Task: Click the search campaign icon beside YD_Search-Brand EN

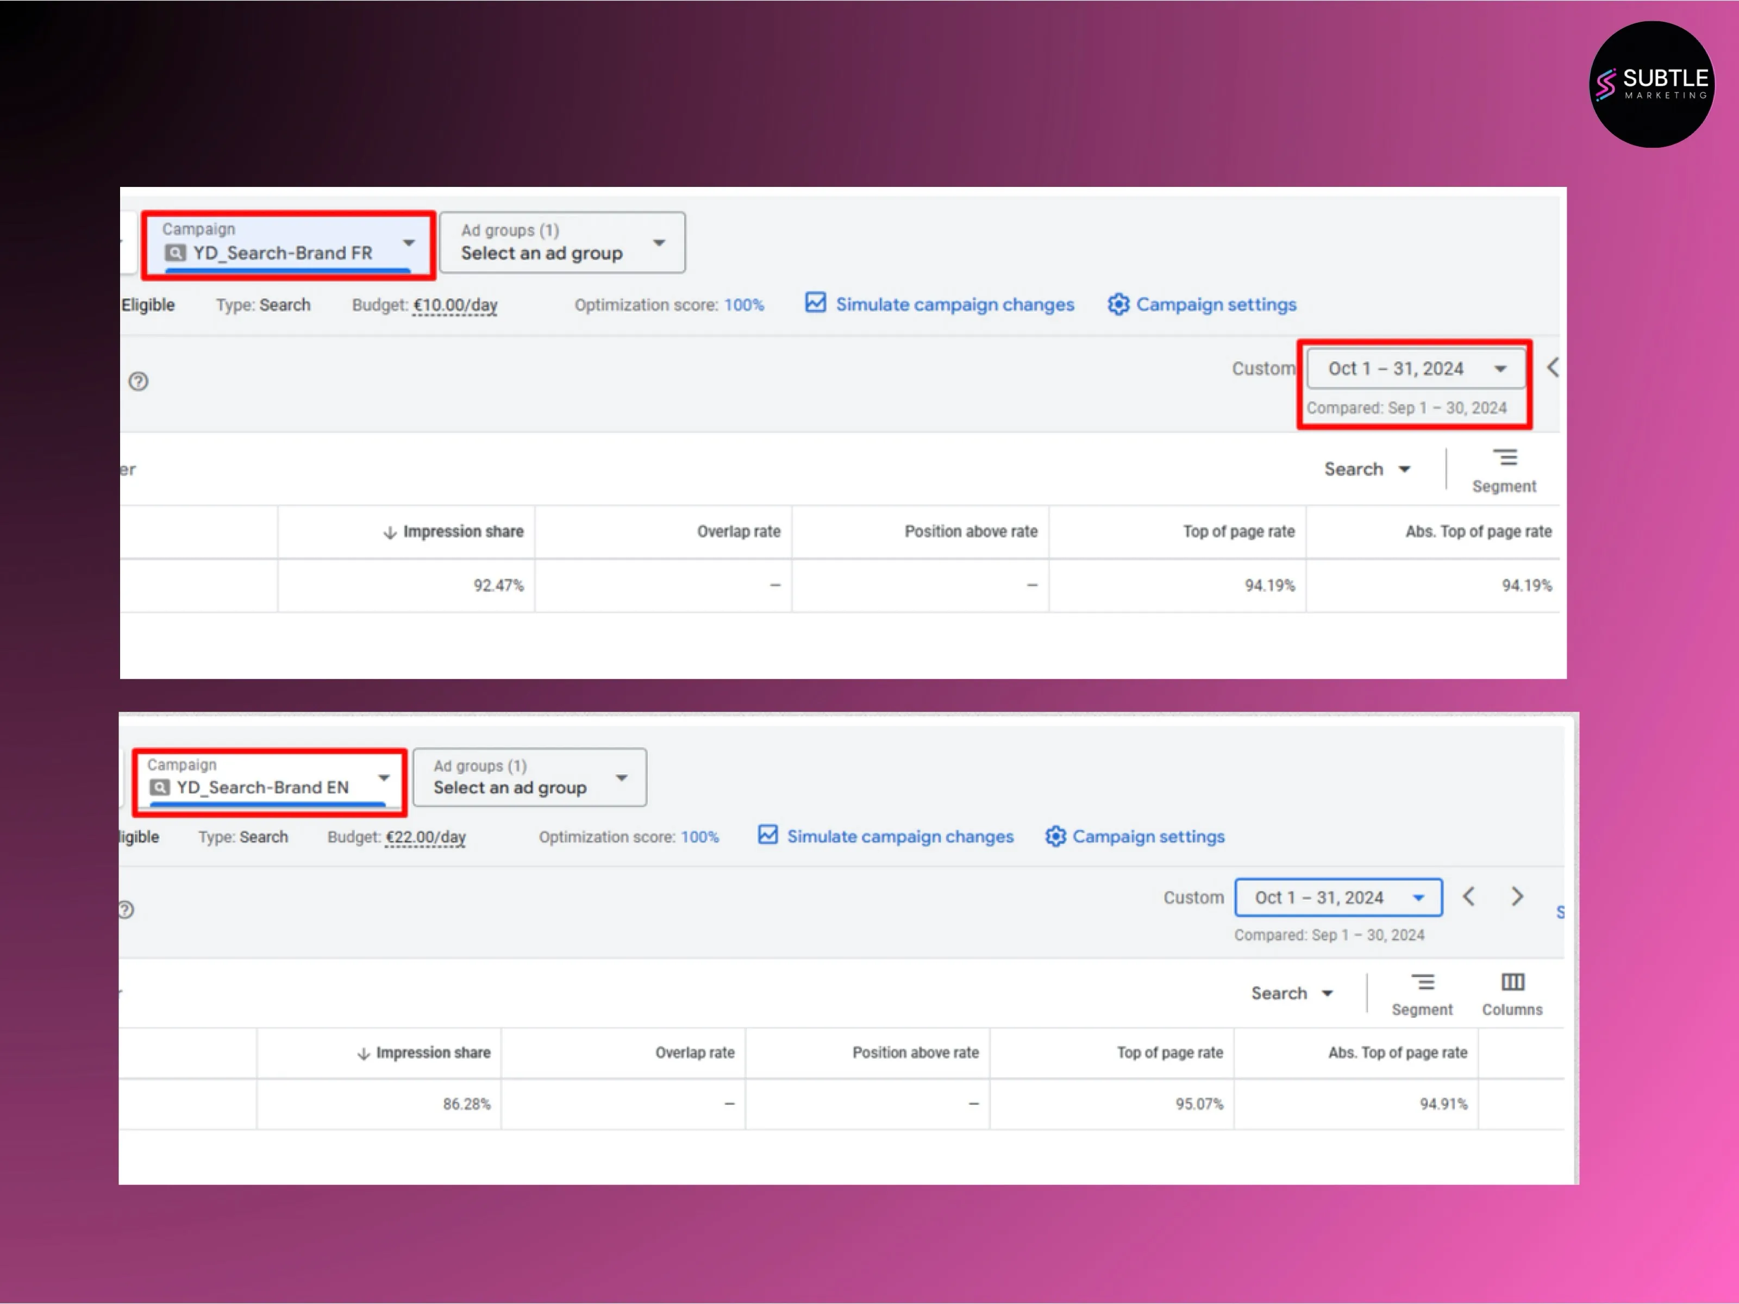Action: [x=160, y=788]
